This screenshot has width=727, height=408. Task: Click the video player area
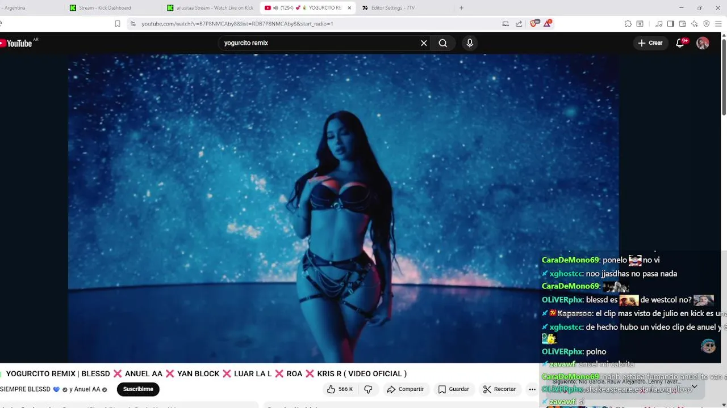coord(343,209)
